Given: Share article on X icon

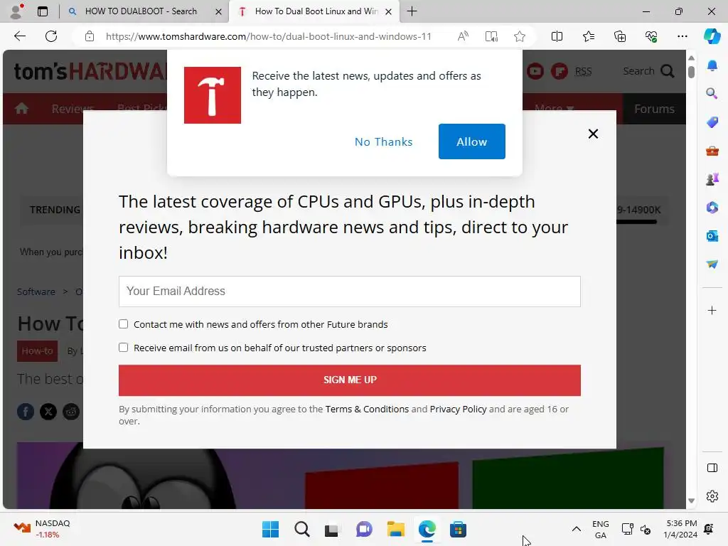Looking at the screenshot, I should tap(48, 412).
